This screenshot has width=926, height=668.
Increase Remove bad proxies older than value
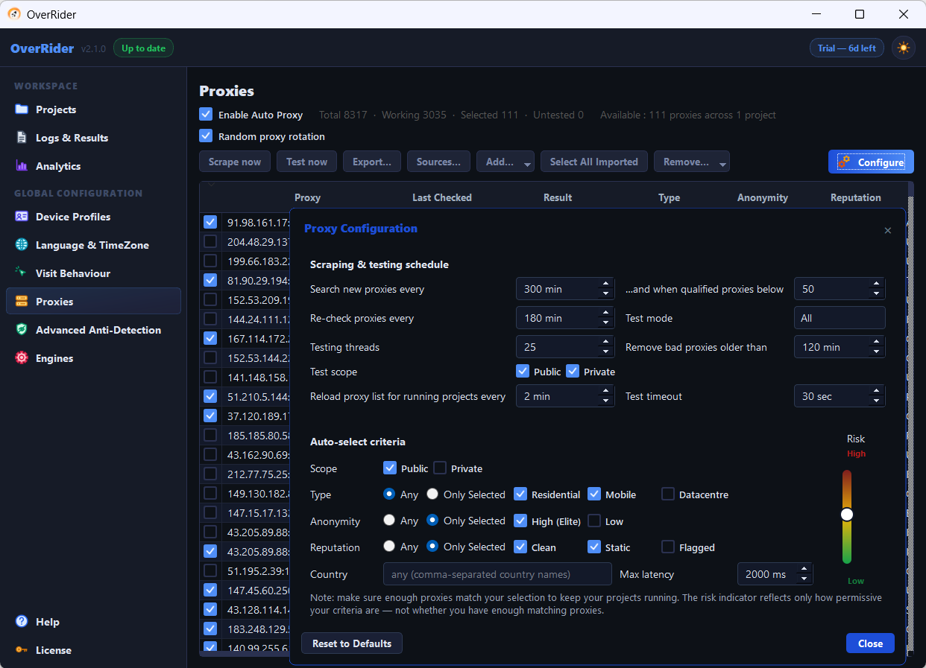point(877,342)
